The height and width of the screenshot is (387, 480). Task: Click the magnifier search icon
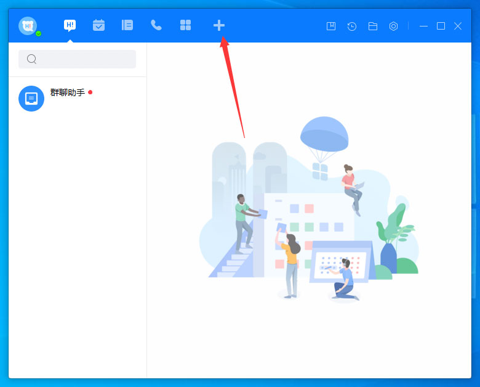point(31,59)
